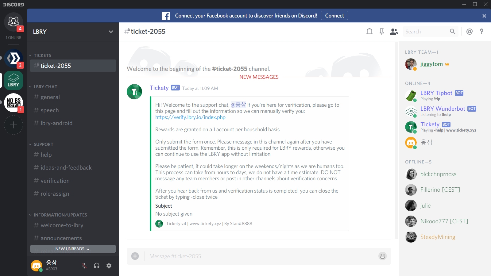Open user settings gear icon
Viewport: 491px width, 276px height.
pyautogui.click(x=109, y=266)
